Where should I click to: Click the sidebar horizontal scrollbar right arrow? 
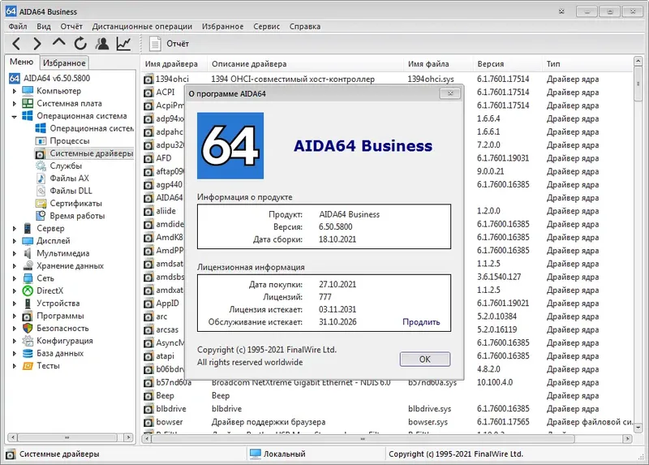coord(129,437)
